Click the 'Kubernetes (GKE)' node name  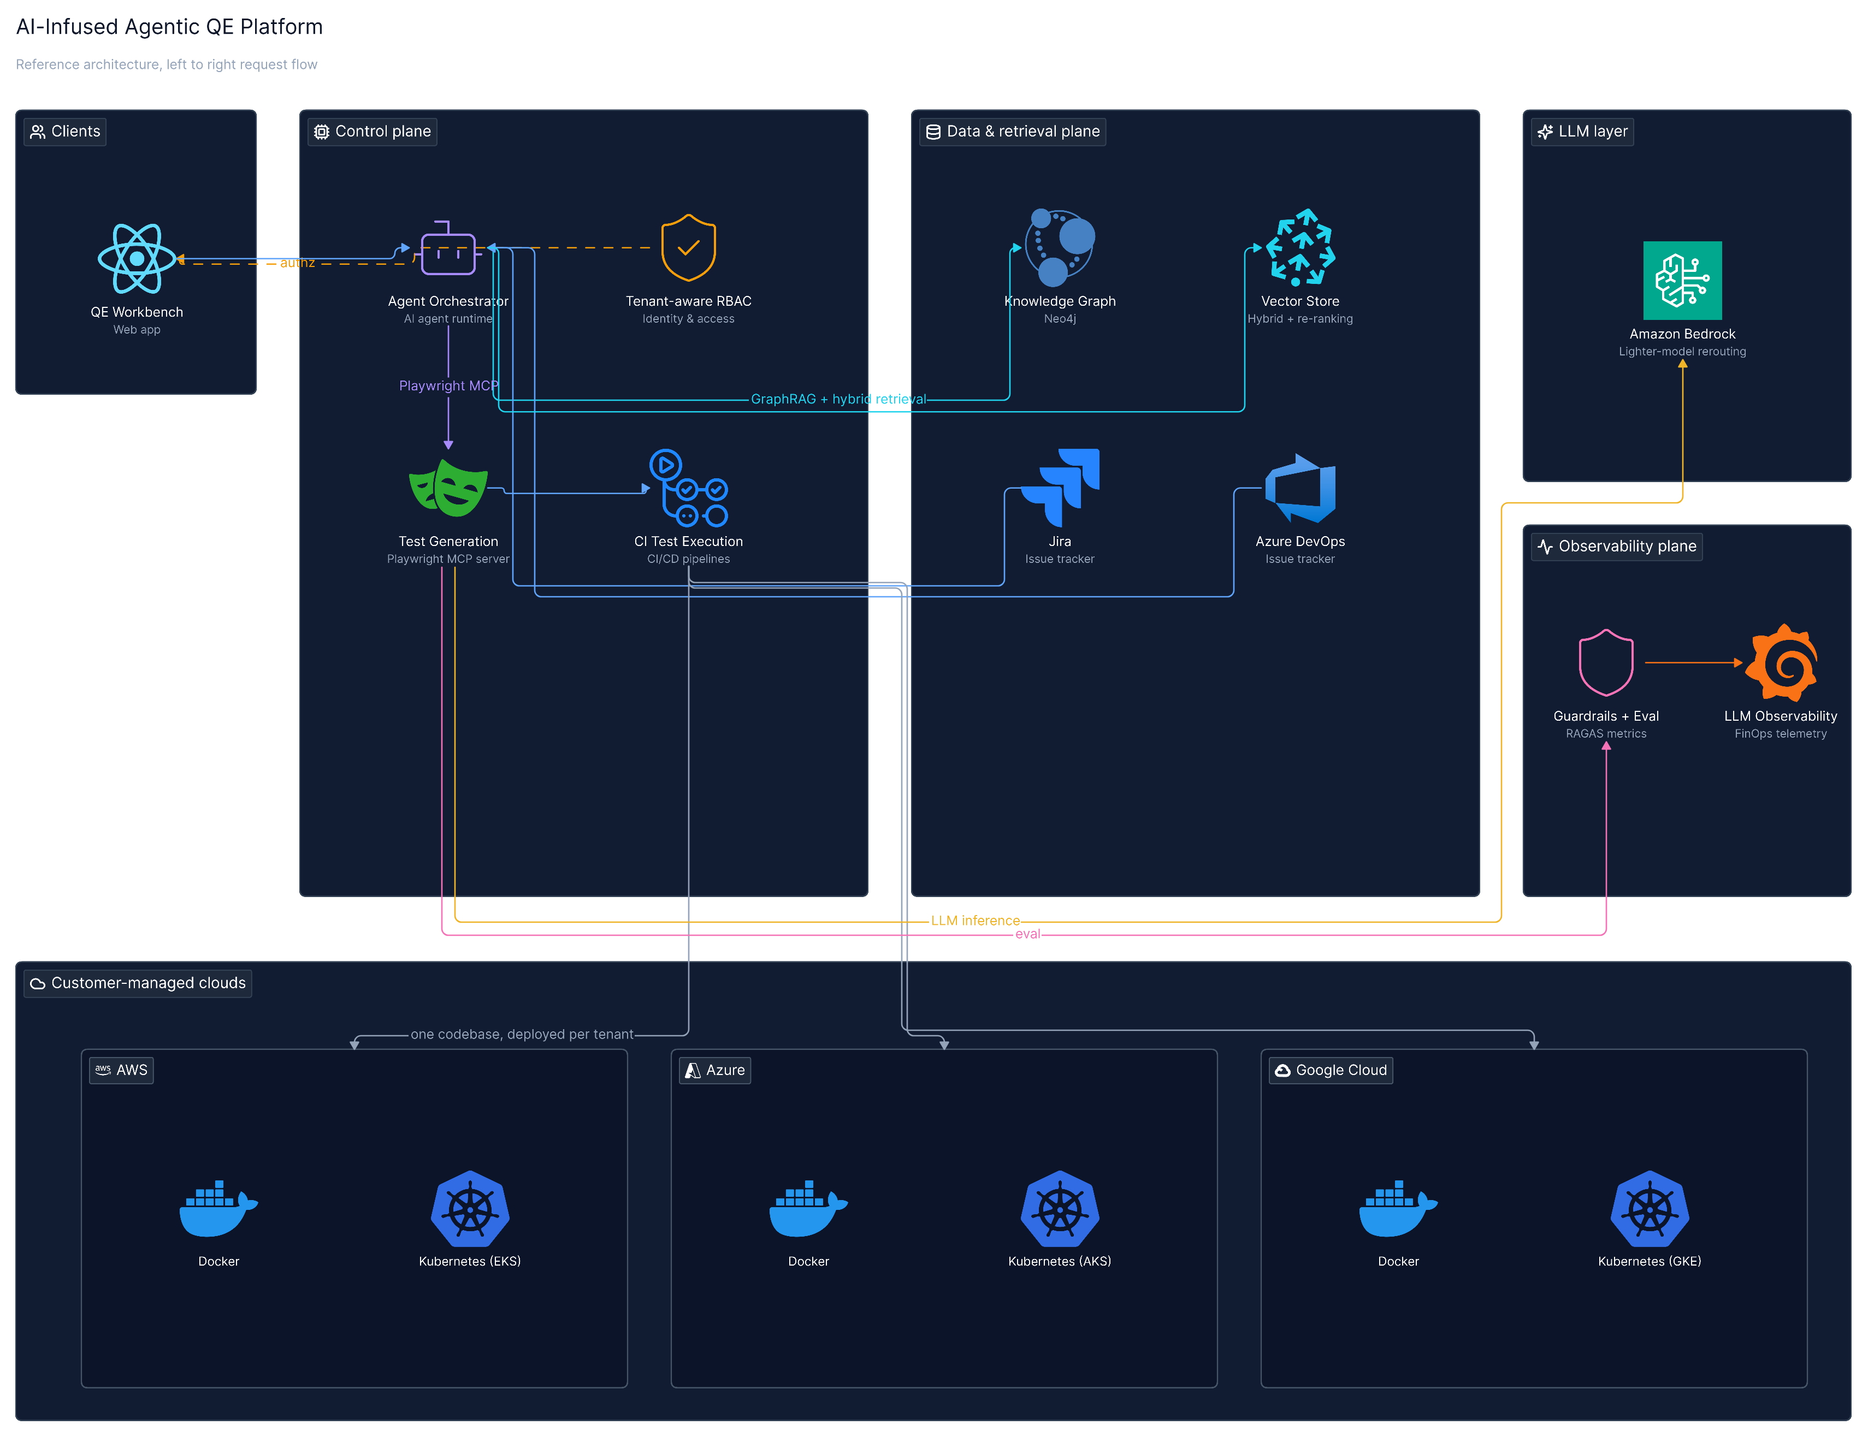(x=1650, y=1262)
